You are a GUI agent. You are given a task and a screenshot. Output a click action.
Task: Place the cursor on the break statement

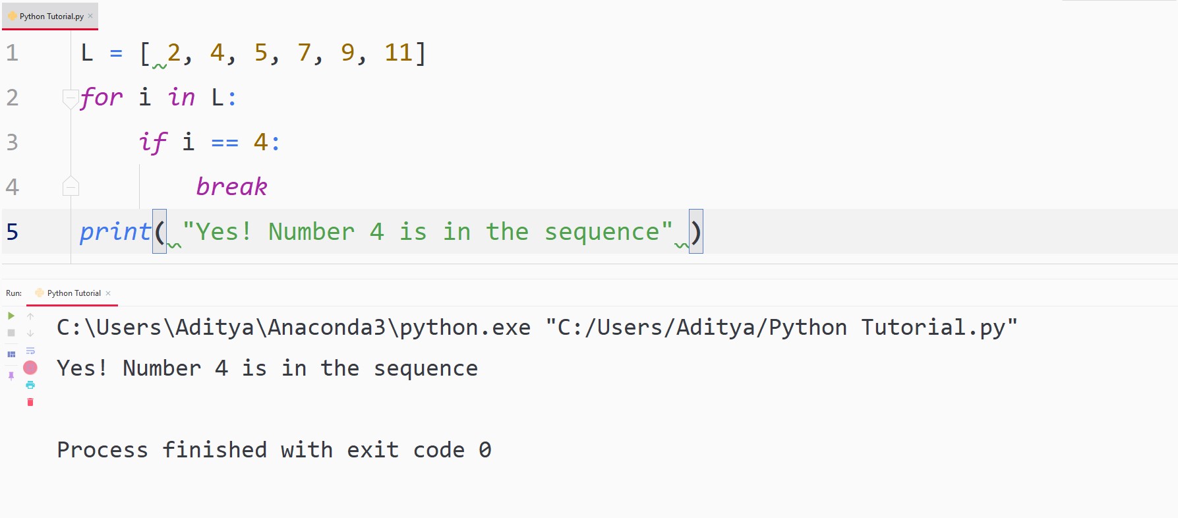point(231,187)
